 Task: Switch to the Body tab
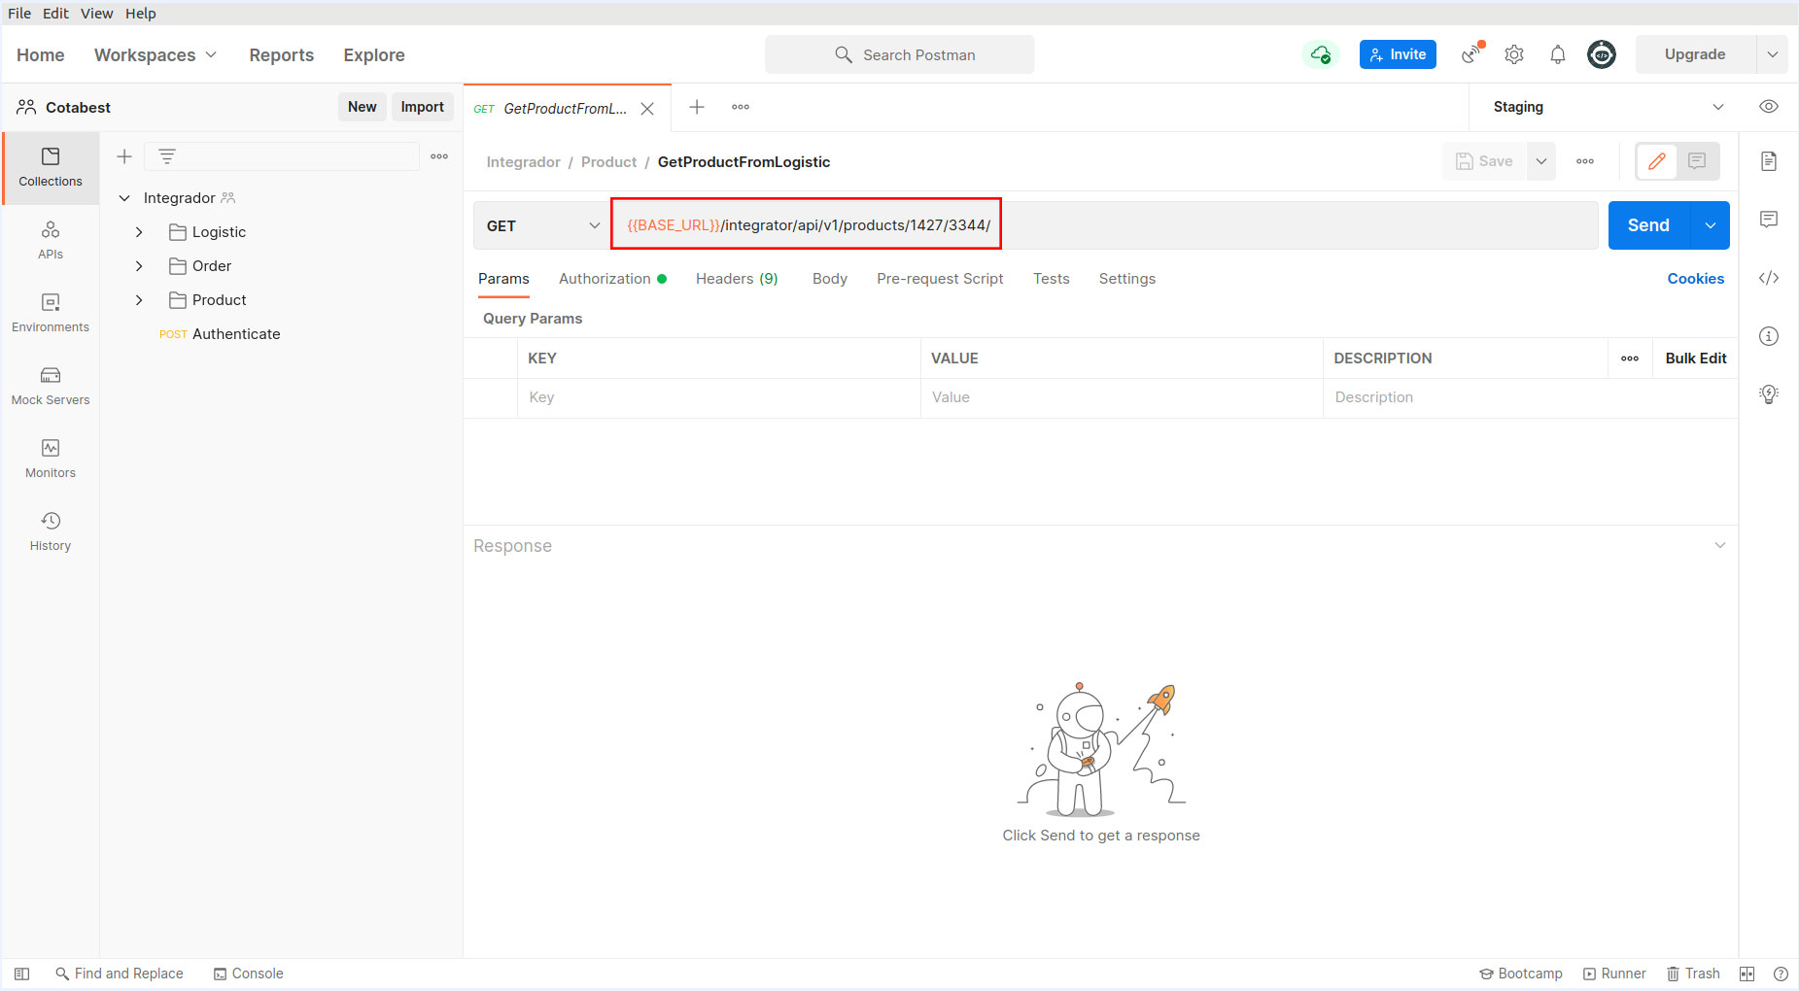point(830,279)
